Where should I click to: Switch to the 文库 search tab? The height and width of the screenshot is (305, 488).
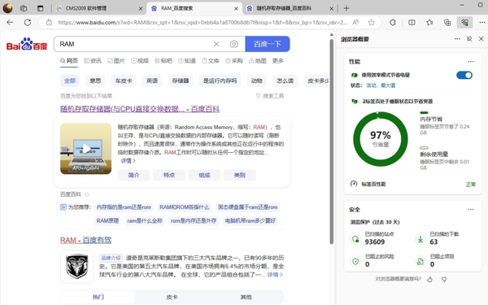click(211, 61)
